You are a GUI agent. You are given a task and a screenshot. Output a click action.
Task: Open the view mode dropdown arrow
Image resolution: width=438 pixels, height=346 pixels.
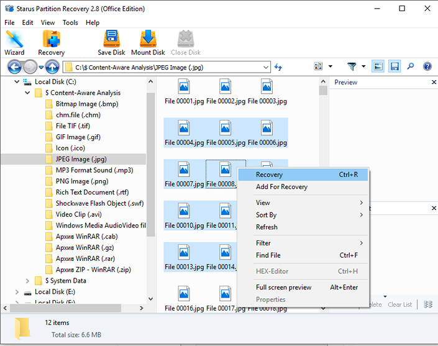[x=330, y=66]
